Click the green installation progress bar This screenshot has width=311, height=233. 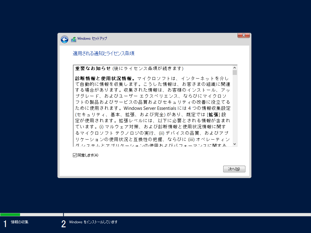click(10, 214)
